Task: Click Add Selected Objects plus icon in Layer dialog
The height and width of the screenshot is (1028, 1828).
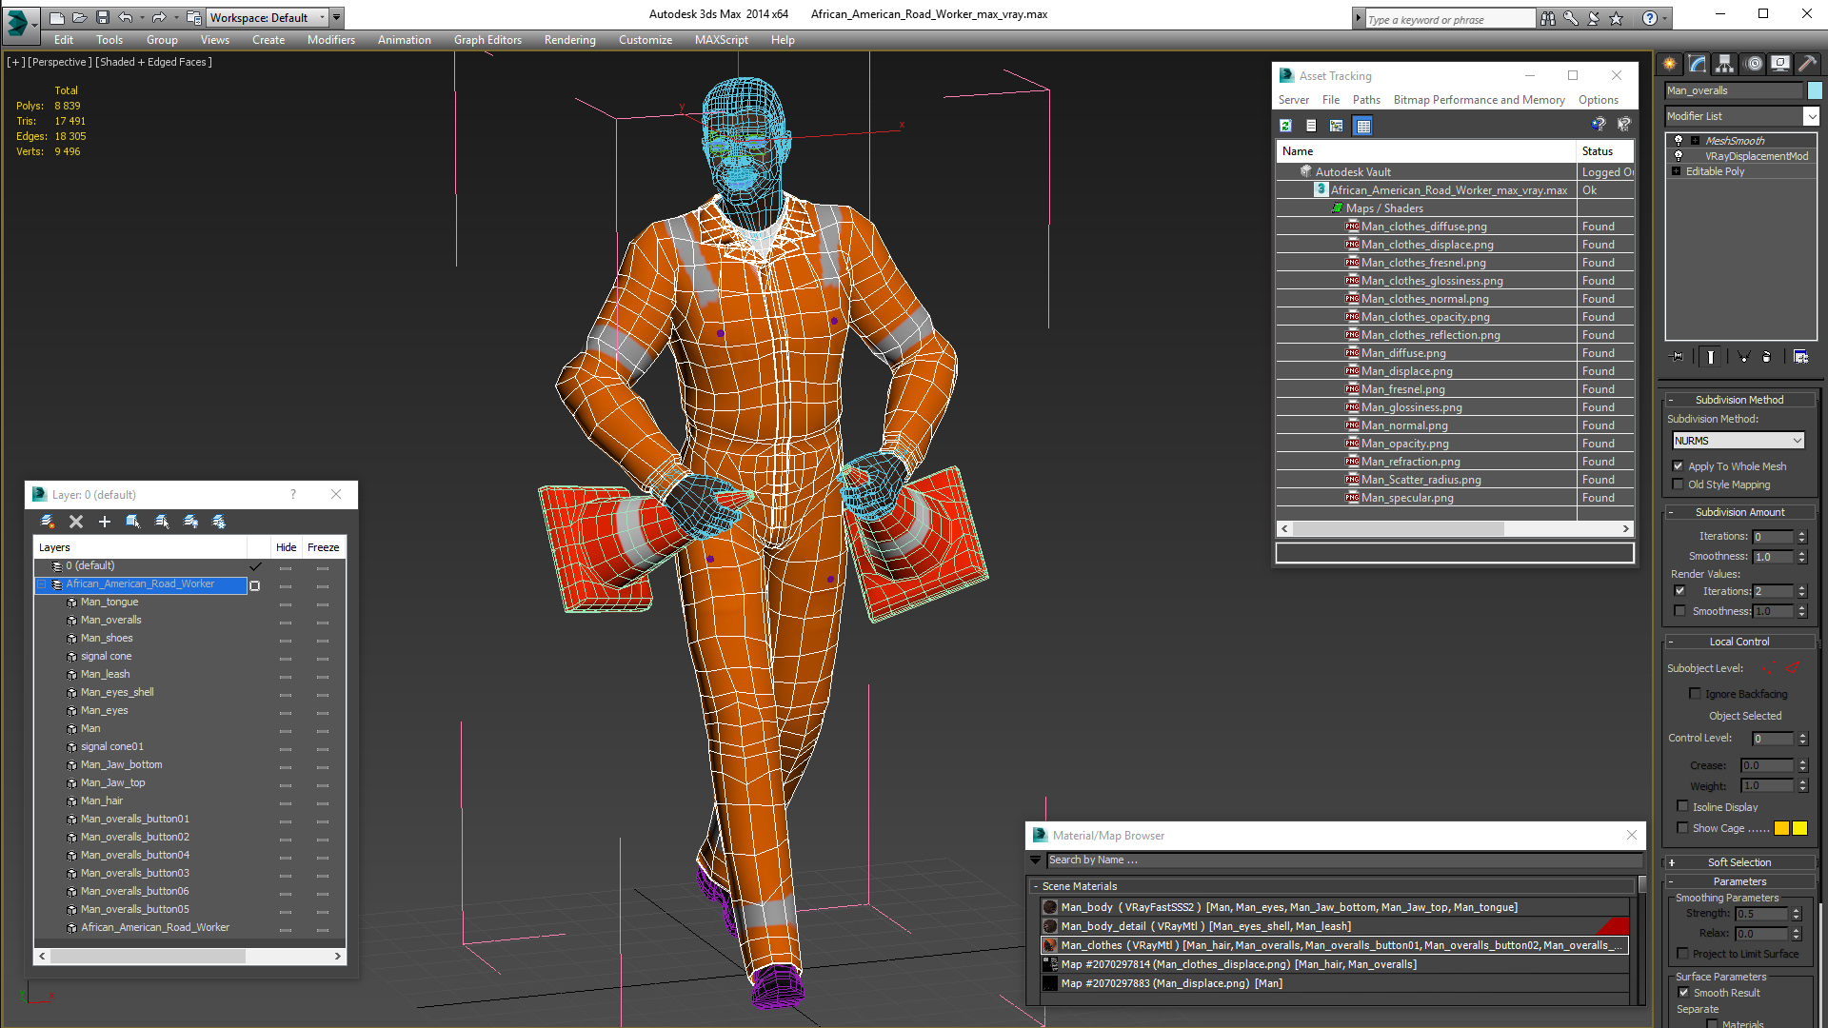Action: (105, 522)
